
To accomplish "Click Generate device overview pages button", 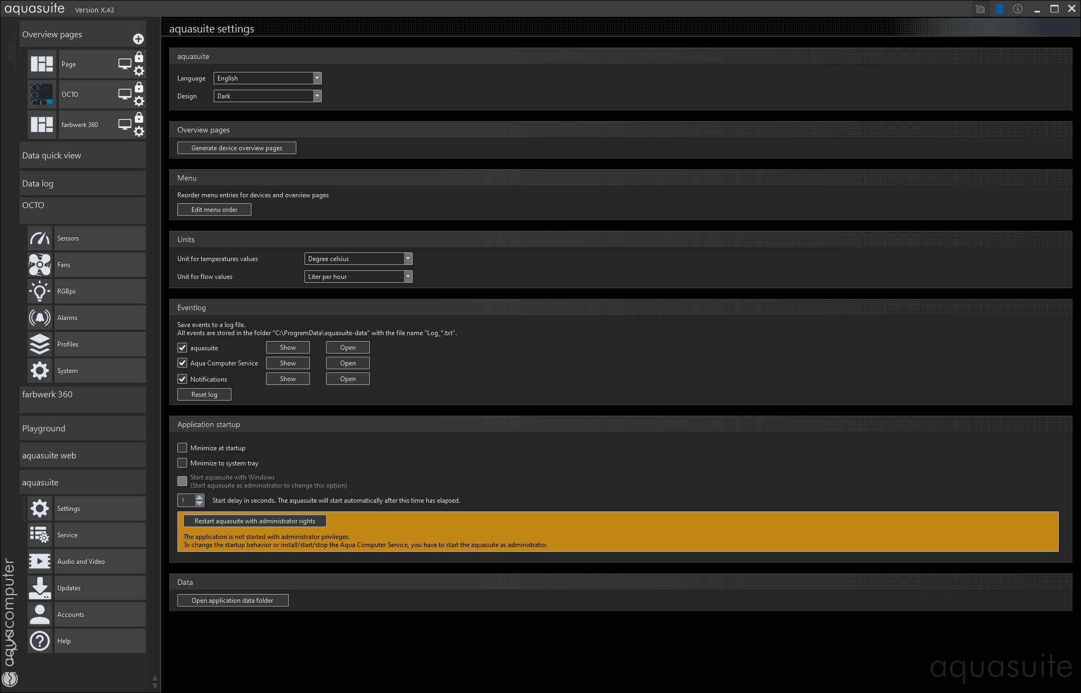I will [236, 148].
